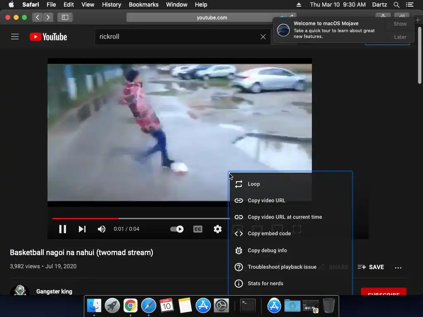Screen dimensions: 423x317
Task: Go to the YouTube home logo
Action: click(x=48, y=37)
